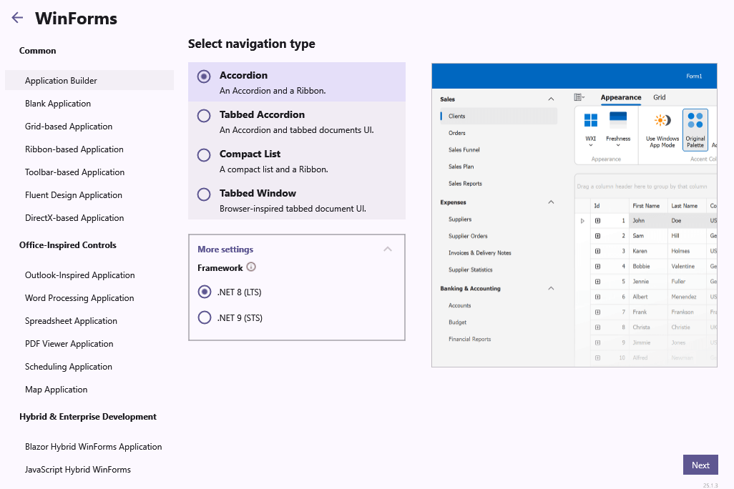734x489 pixels.
Task: Click the Next button
Action: [700, 465]
